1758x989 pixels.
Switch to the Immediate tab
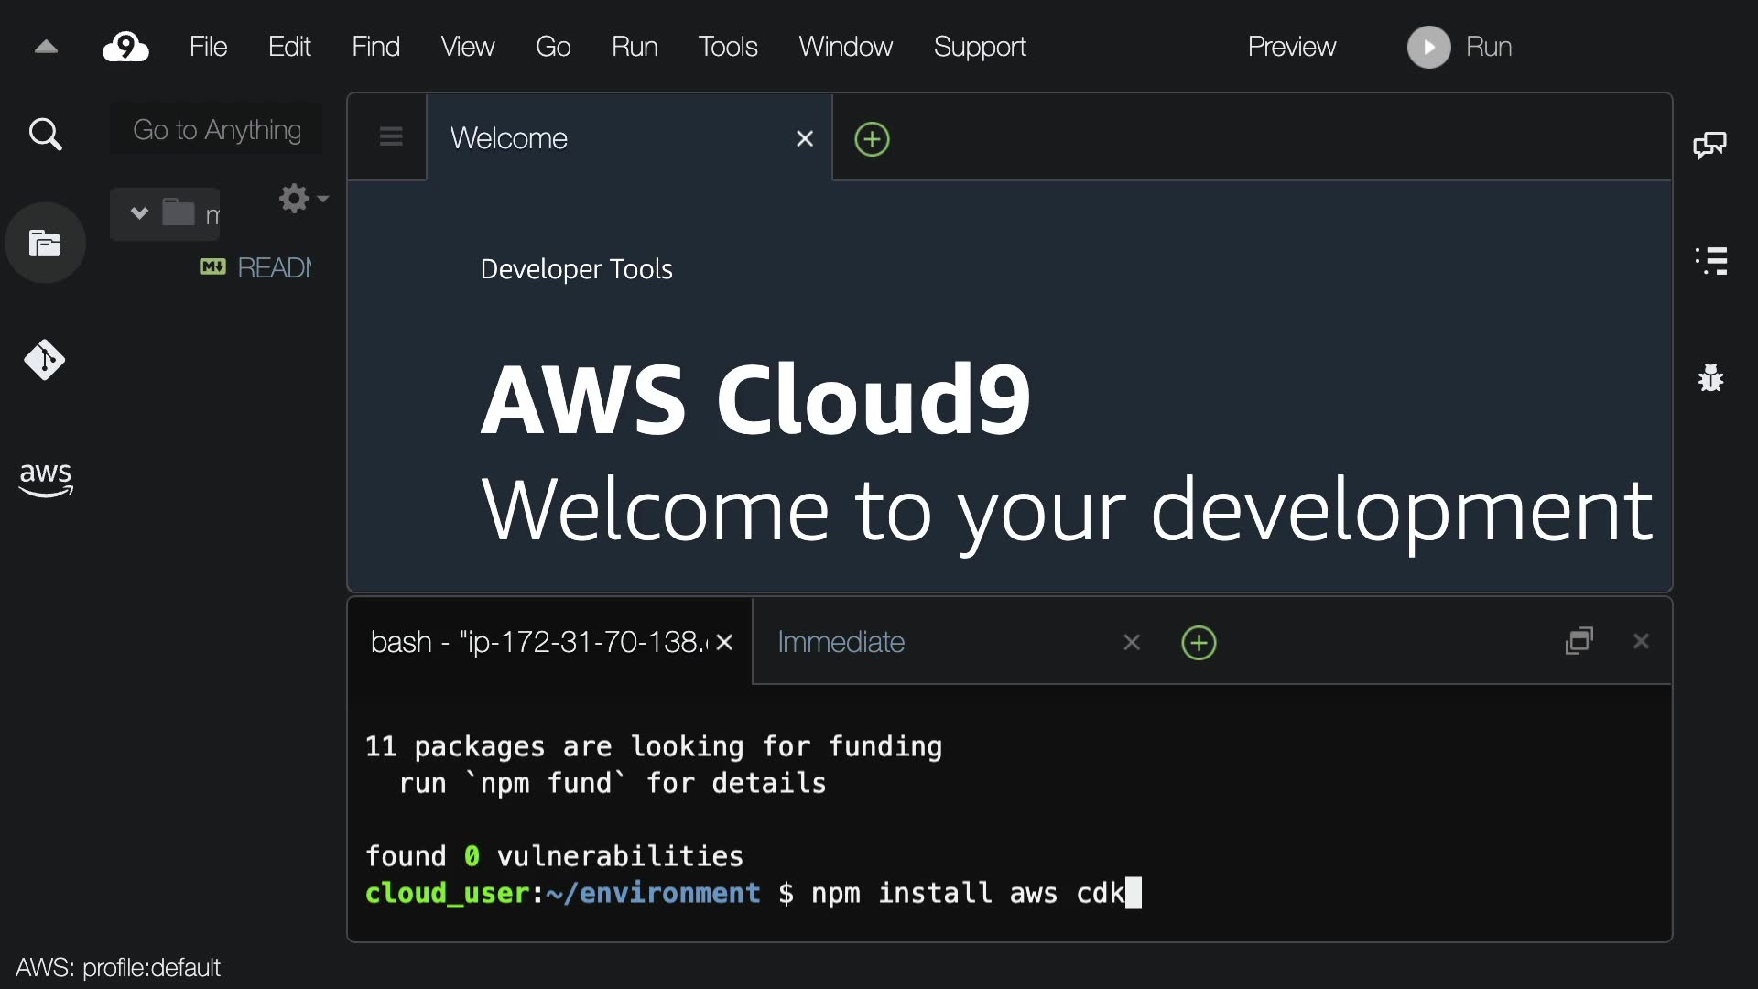pos(841,642)
